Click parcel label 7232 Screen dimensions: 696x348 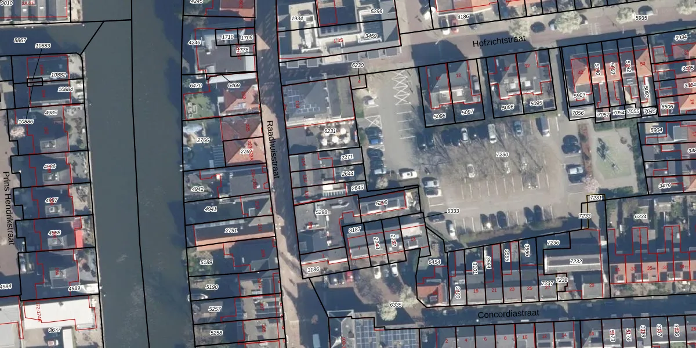(x=575, y=262)
